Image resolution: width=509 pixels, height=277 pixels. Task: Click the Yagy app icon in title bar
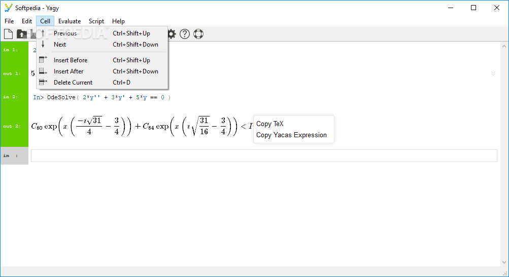[8, 8]
